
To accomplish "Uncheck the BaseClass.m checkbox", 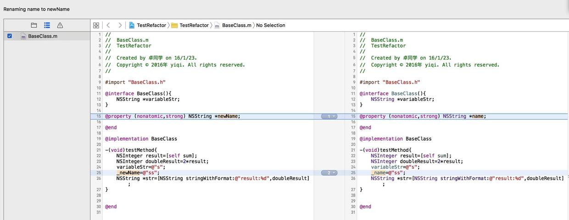I will (x=10, y=36).
